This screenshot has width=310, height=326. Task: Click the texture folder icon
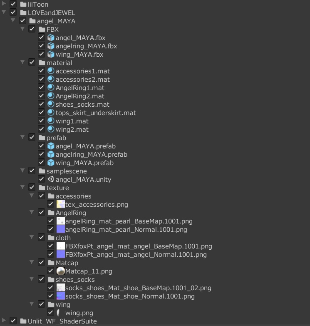coord(42,188)
